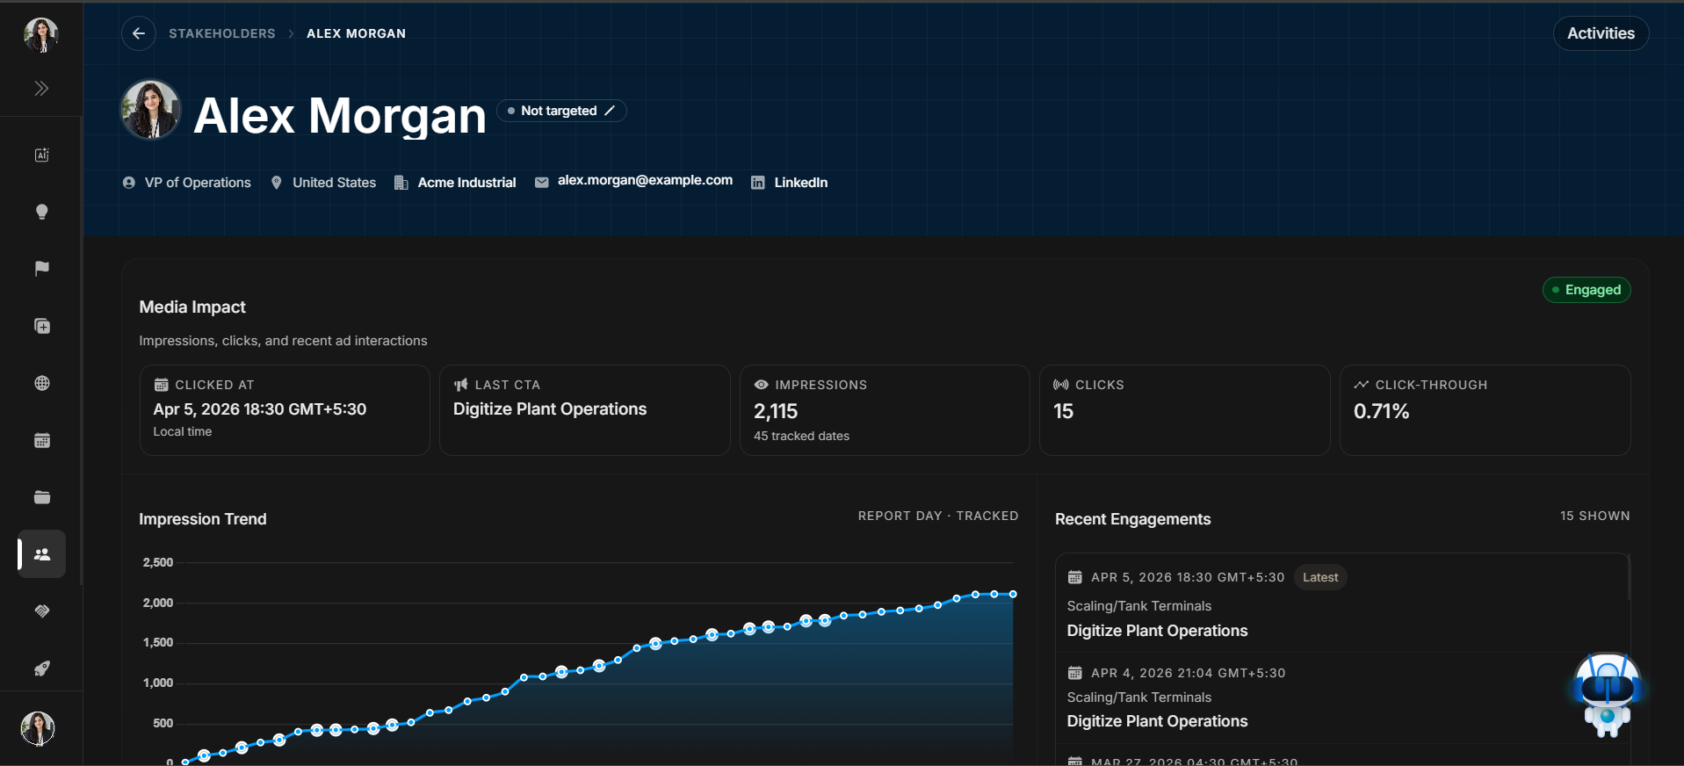Click Digitize Plant Operations in Last CTA card
1684x766 pixels.
[550, 409]
